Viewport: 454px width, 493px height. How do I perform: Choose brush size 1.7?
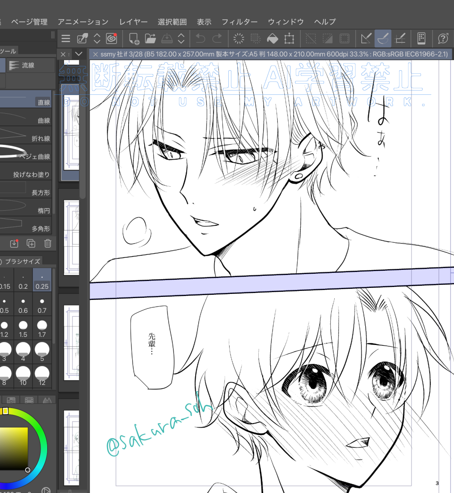tap(42, 329)
